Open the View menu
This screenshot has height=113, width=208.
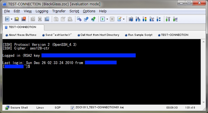[28, 11]
